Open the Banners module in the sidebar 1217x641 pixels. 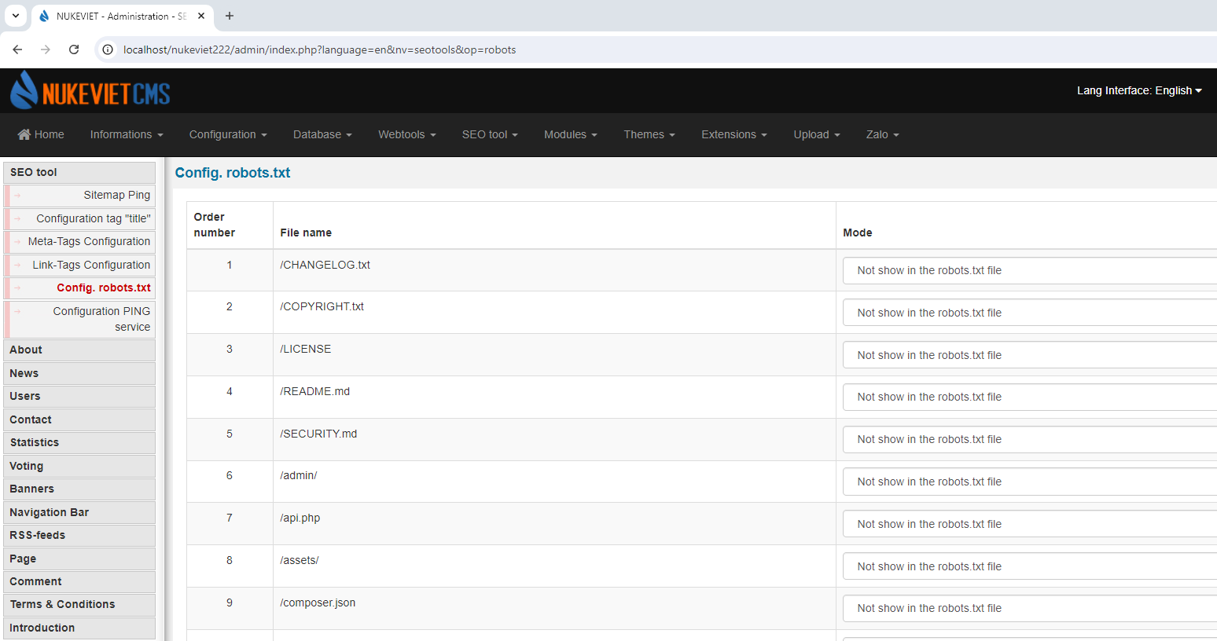[79, 489]
